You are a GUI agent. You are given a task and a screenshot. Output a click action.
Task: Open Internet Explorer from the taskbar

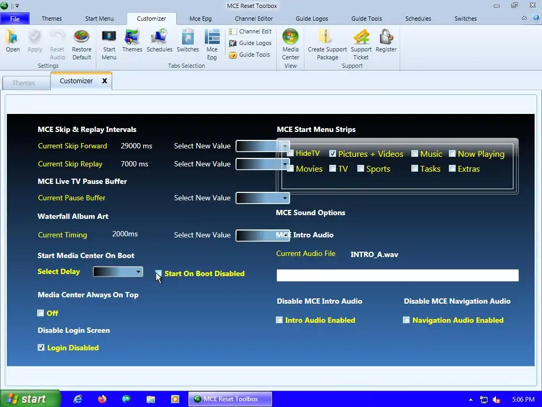(x=78, y=399)
